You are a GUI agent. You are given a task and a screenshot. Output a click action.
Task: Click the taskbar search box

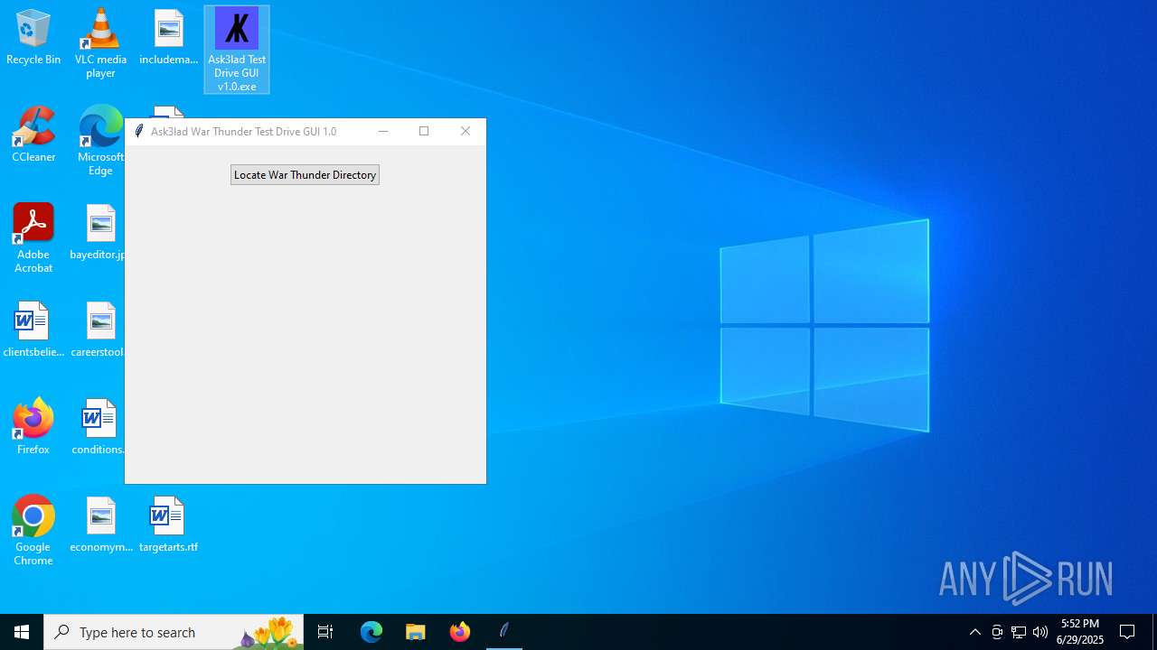174,632
